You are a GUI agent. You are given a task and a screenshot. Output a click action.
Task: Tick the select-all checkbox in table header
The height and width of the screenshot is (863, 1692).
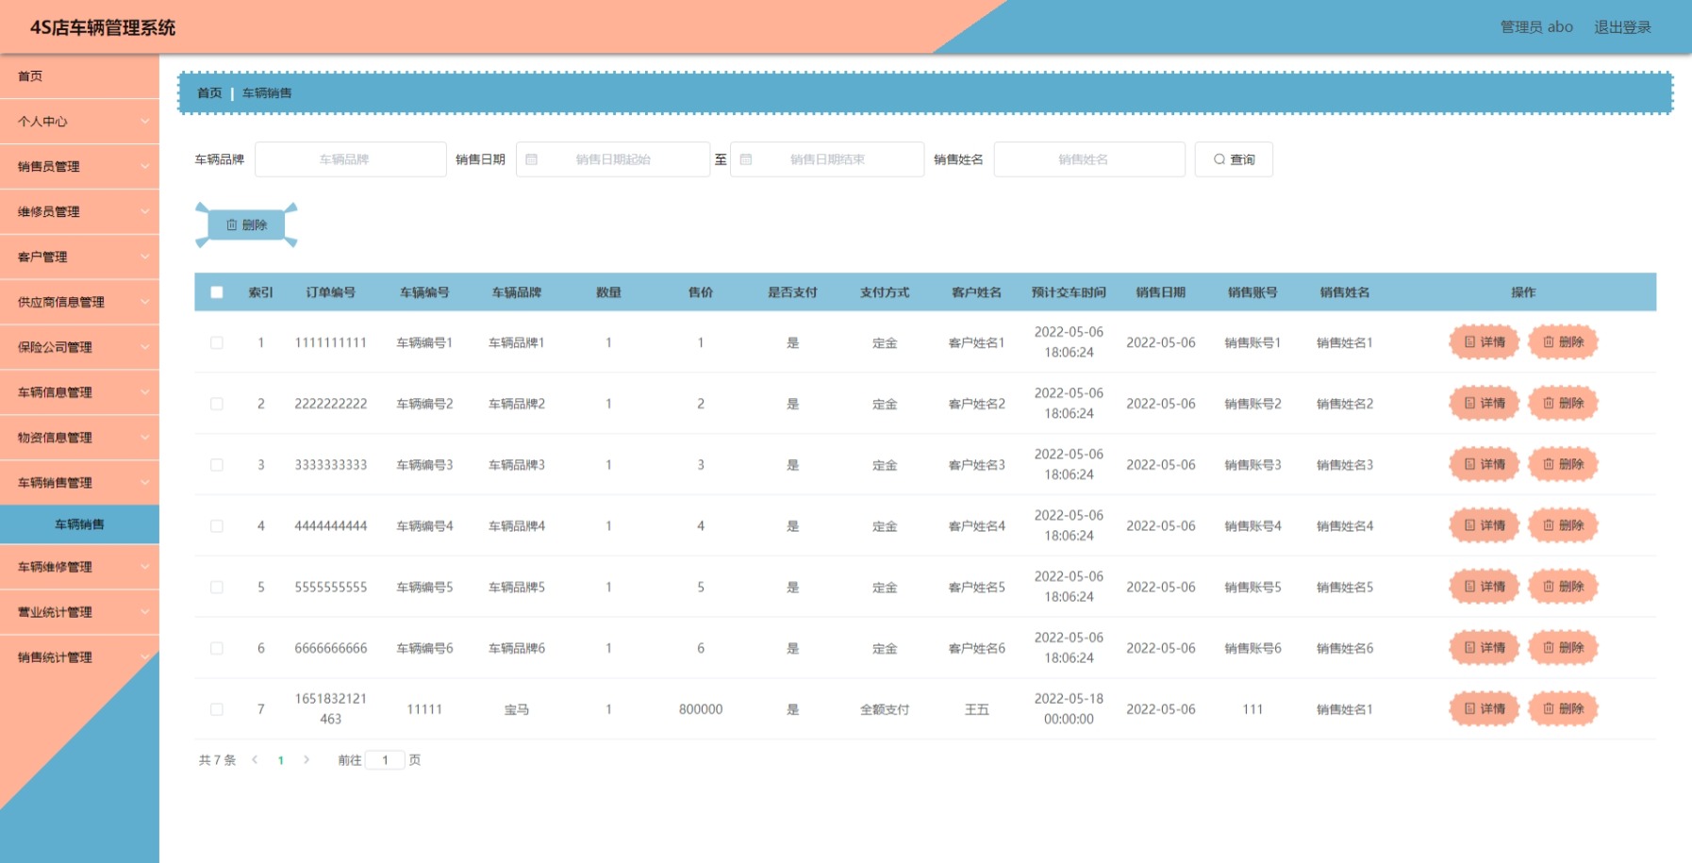click(217, 292)
